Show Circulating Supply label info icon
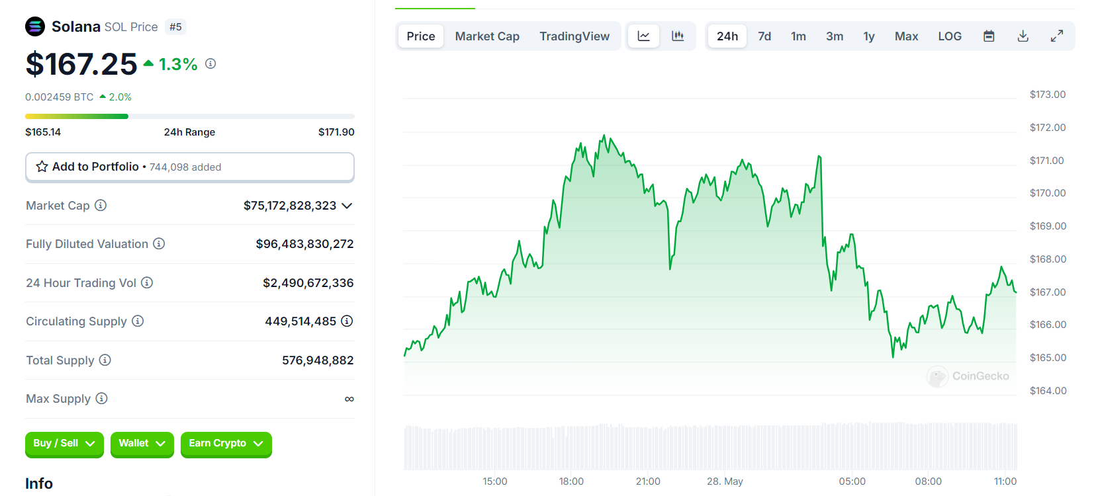 (138, 321)
